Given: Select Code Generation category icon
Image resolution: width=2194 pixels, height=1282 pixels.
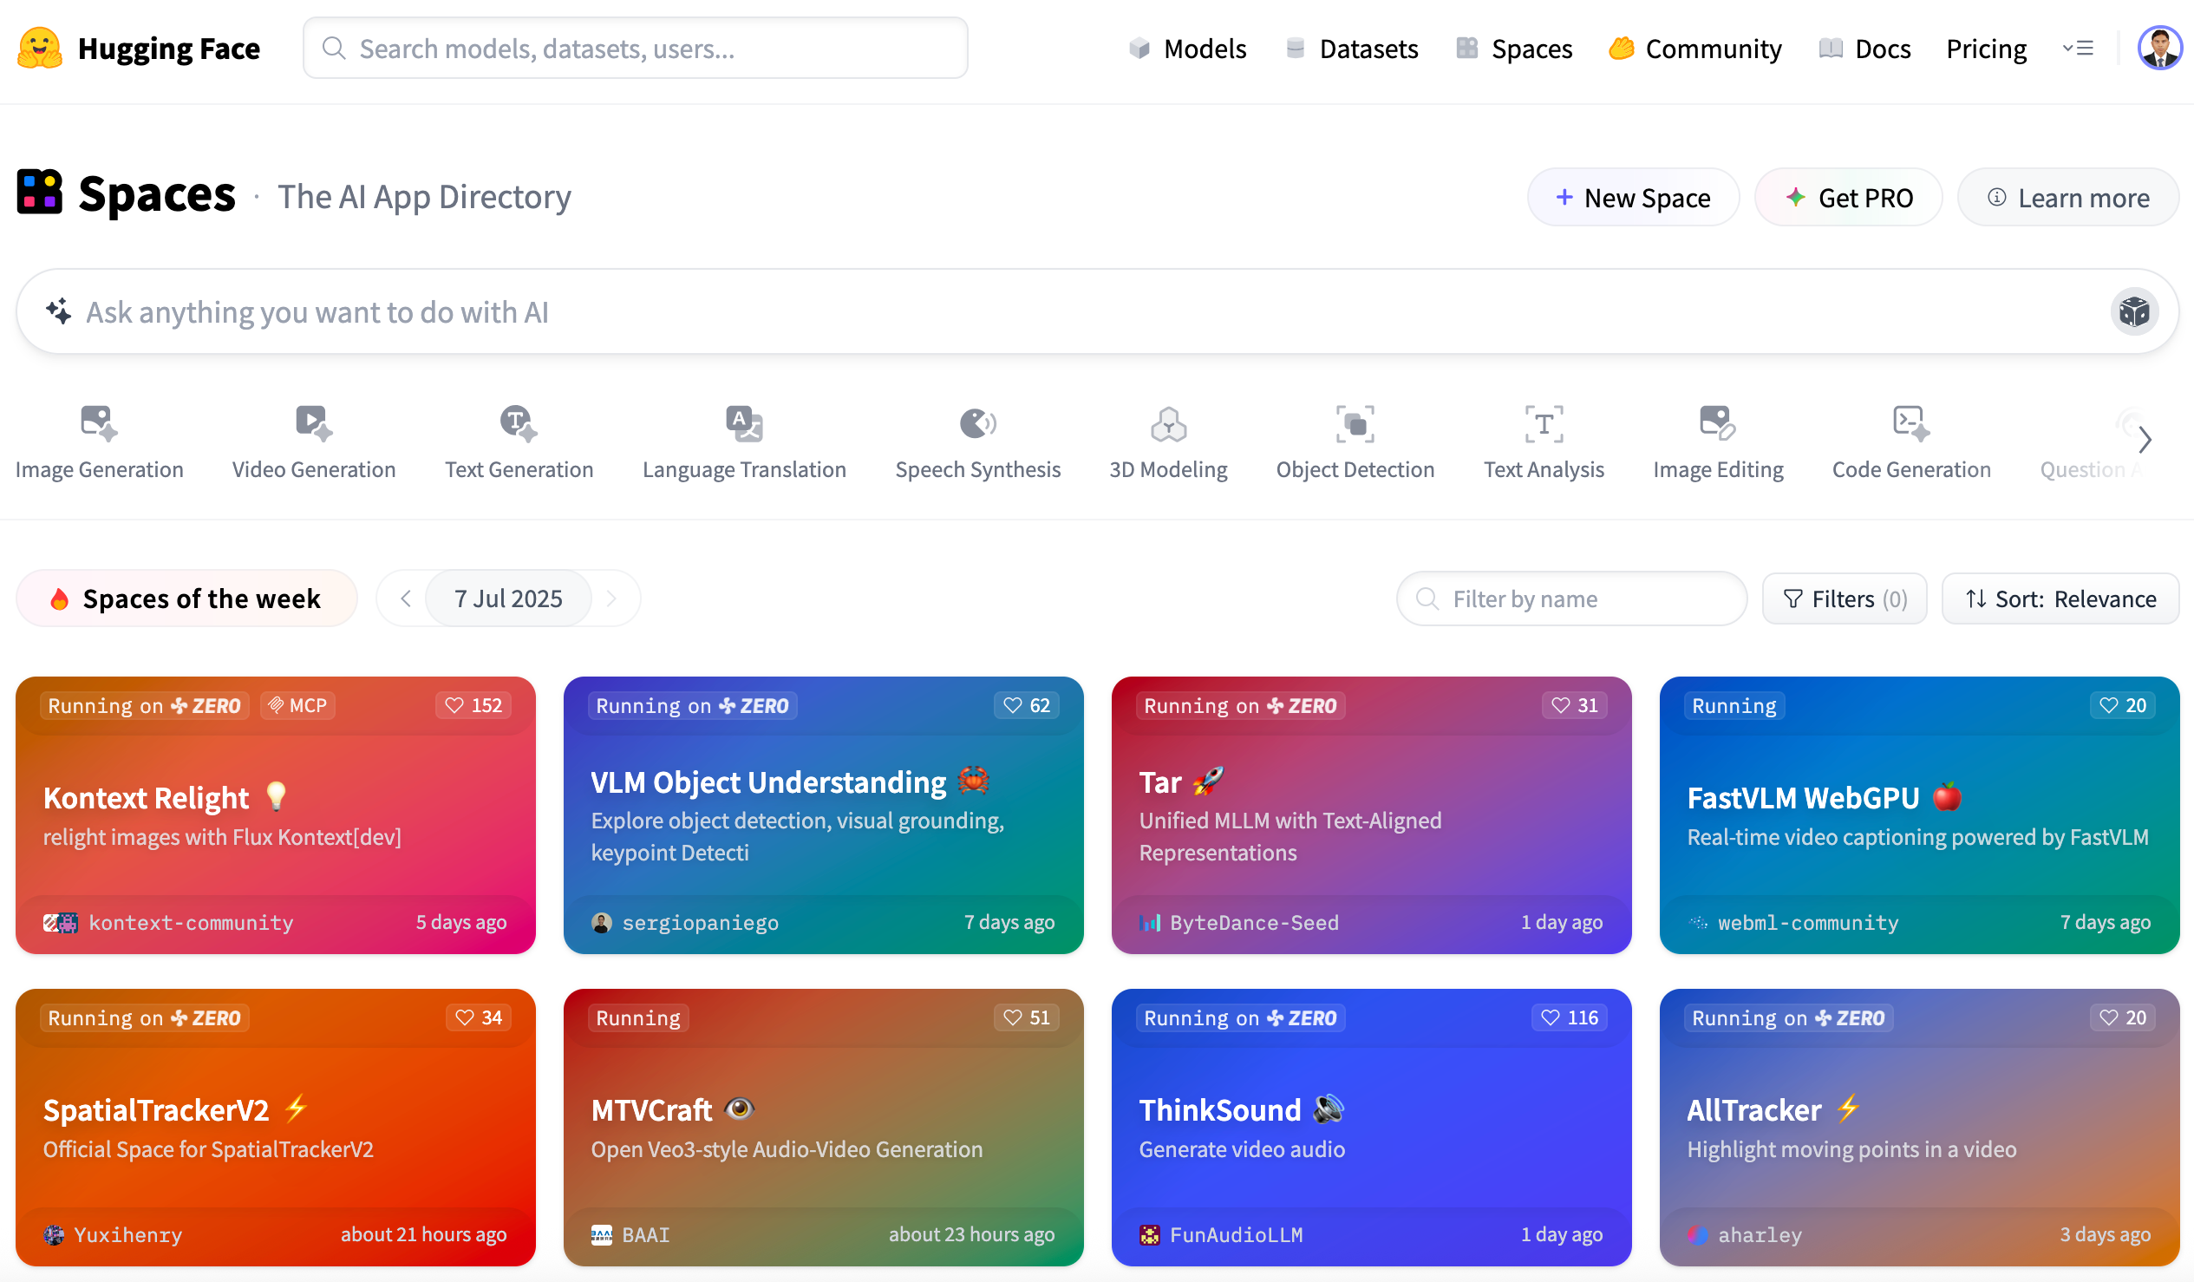Looking at the screenshot, I should [x=1911, y=423].
